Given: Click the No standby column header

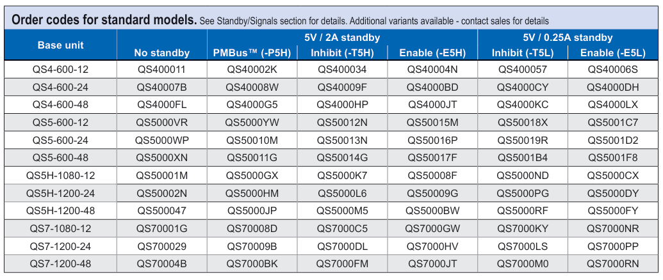Looking at the screenshot, I should 162,52.
